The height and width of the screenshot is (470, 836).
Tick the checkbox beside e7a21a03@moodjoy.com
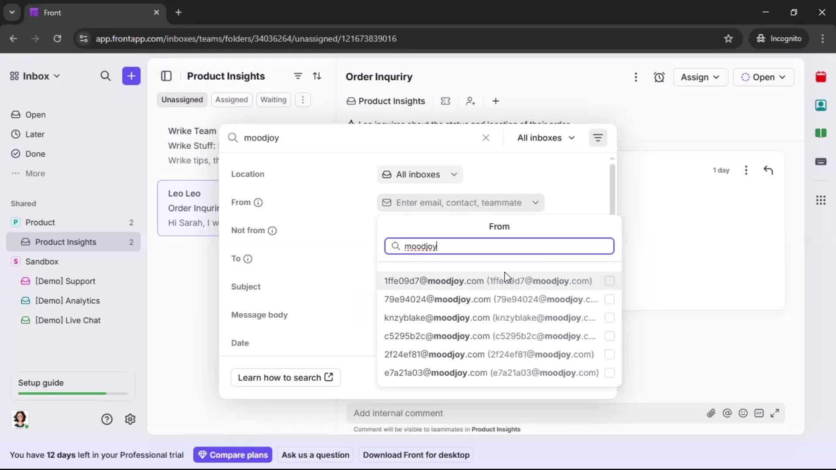coord(609,373)
